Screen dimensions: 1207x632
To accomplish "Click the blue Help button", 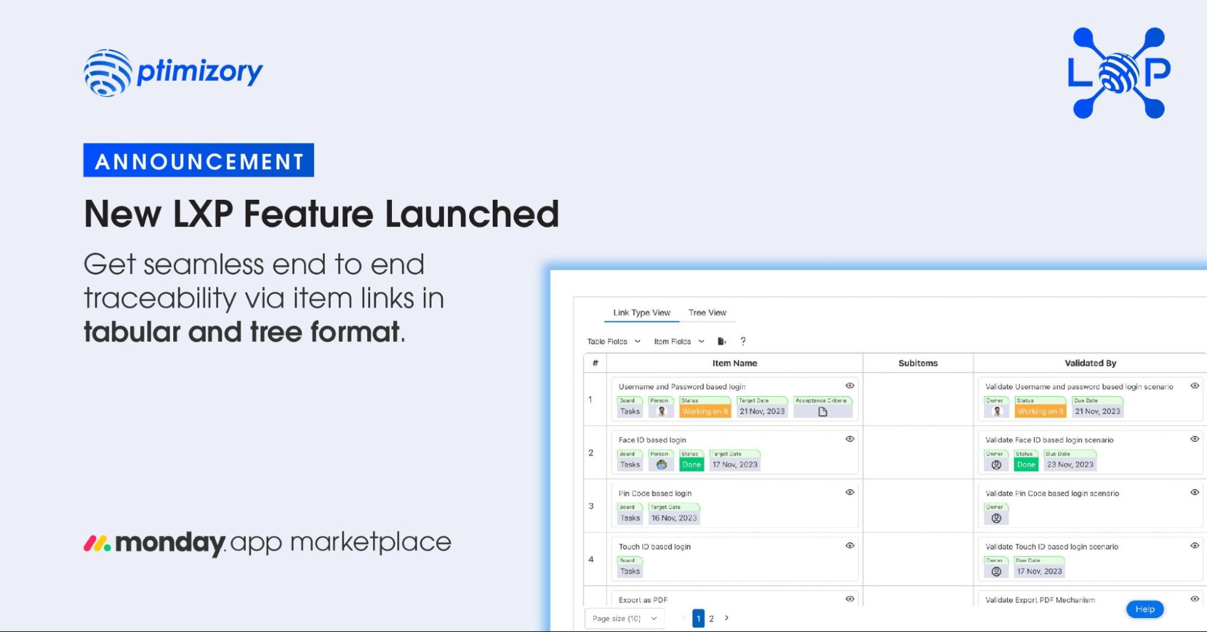I will (1144, 609).
